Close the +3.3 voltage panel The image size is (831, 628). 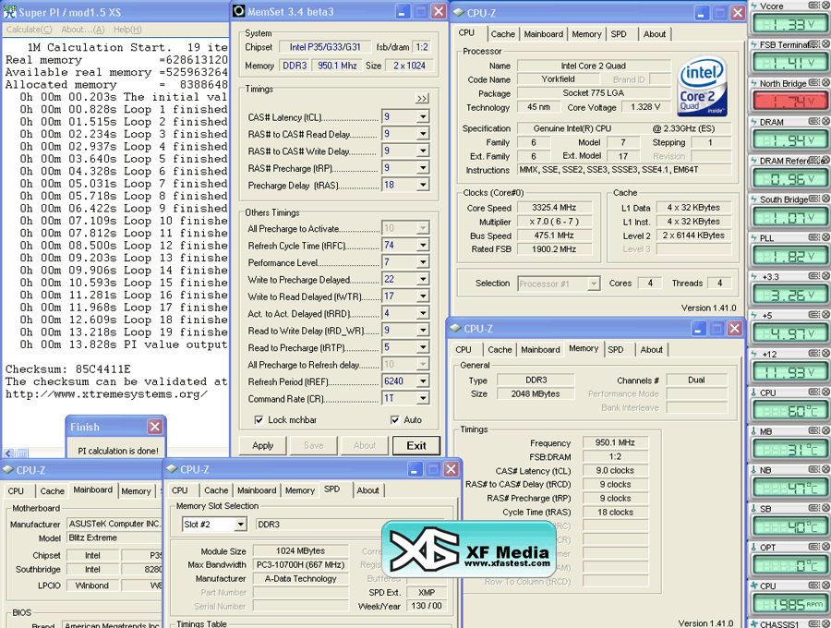[x=825, y=276]
